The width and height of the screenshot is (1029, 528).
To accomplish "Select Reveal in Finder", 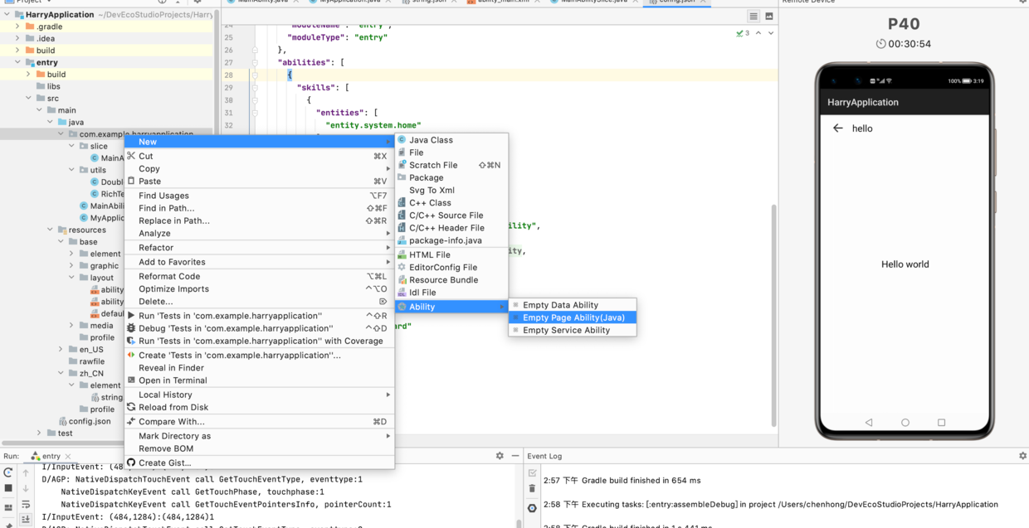I will coord(259,368).
